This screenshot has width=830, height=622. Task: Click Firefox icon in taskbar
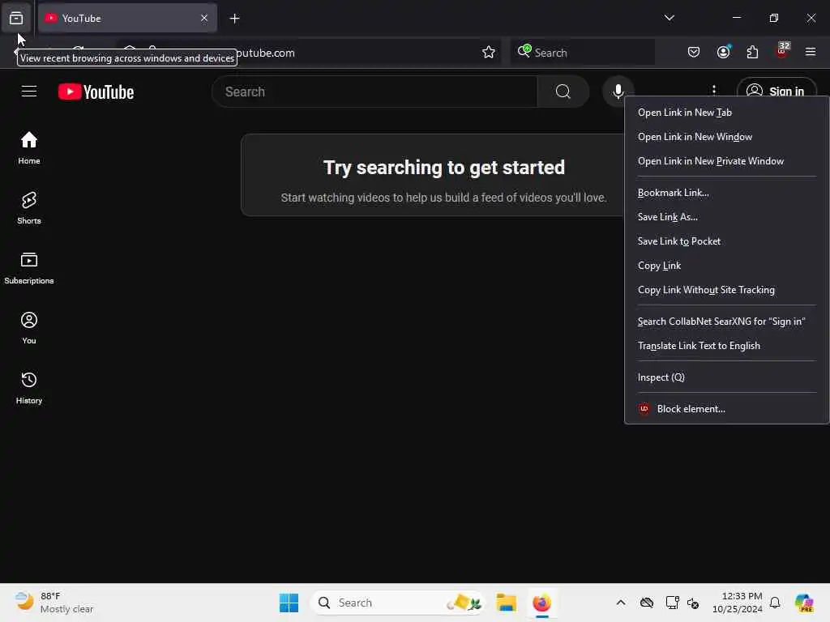click(x=541, y=603)
